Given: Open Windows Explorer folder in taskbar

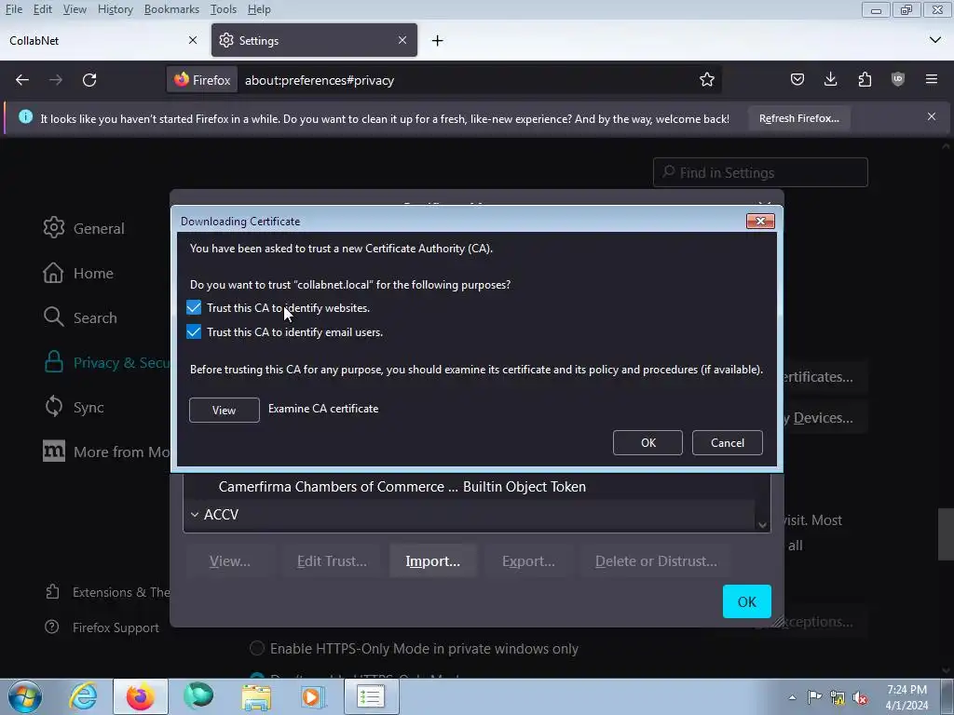Looking at the screenshot, I should click(256, 696).
